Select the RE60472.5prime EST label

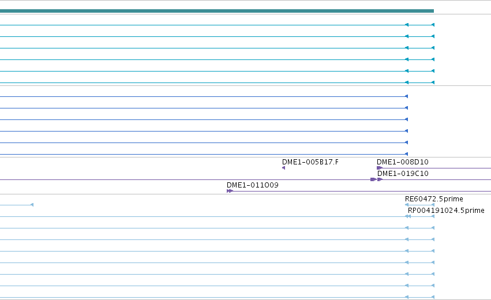coord(434,199)
